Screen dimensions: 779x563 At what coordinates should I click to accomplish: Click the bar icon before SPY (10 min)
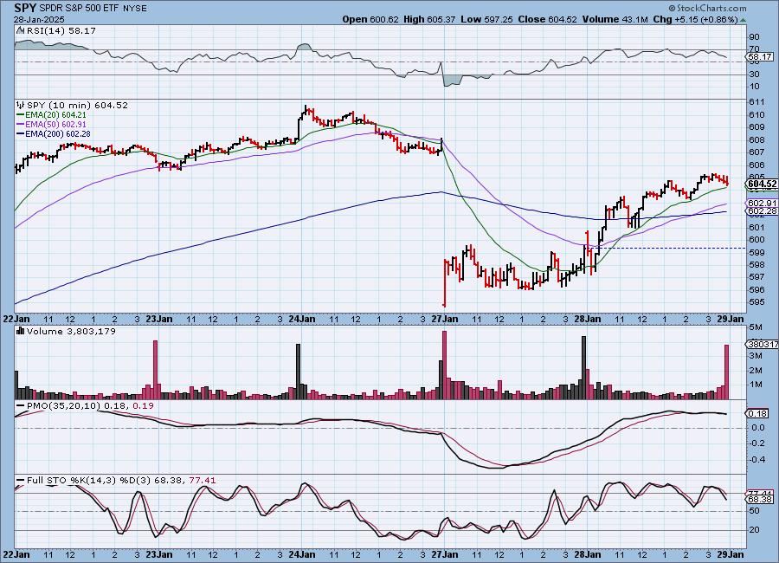(x=21, y=105)
